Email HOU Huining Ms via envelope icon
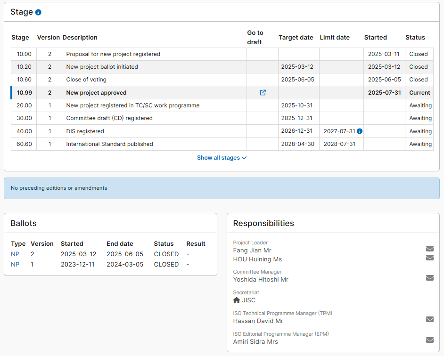 (430, 258)
